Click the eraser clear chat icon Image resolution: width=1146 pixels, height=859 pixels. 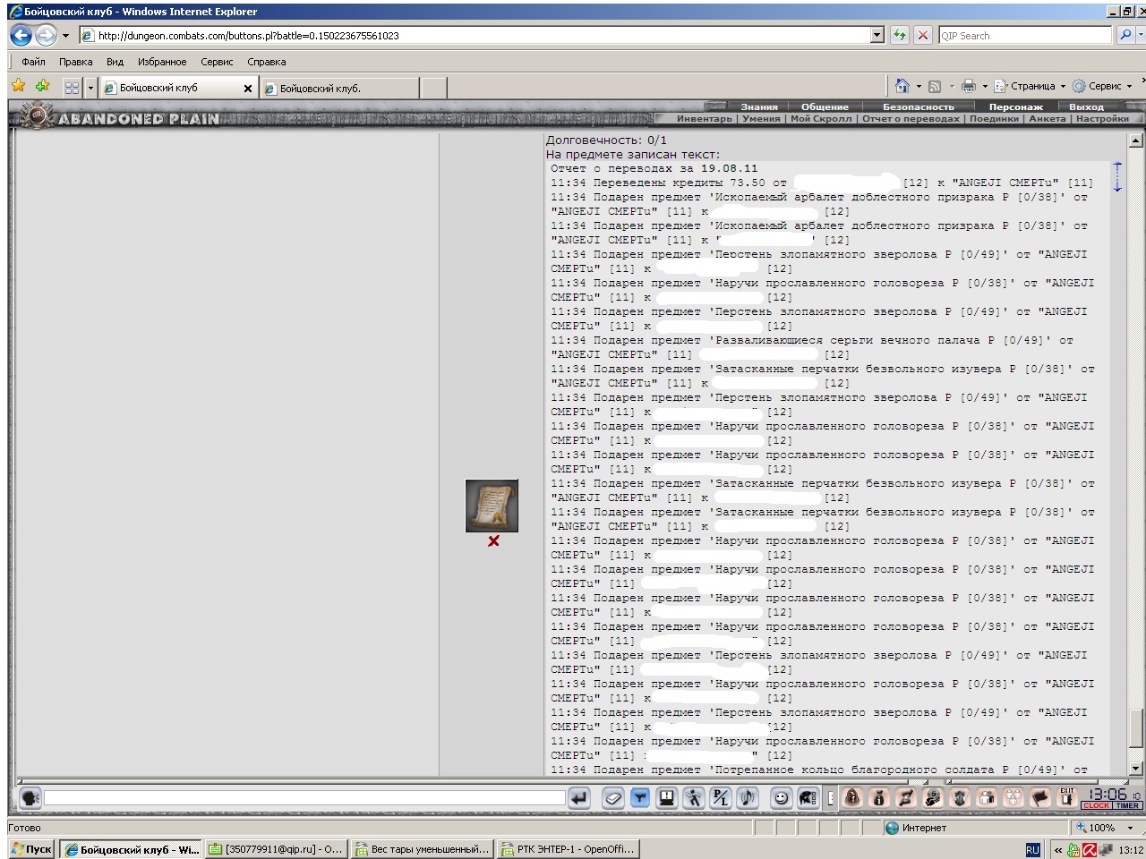coord(612,797)
